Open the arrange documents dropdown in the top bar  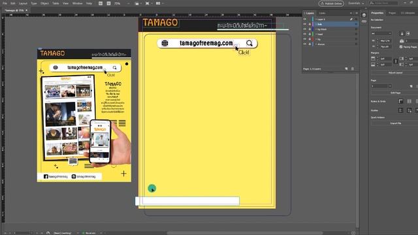159,3
